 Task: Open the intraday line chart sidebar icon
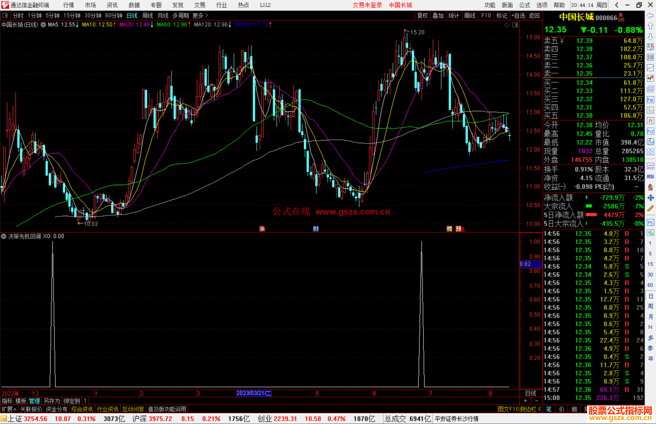650,68
